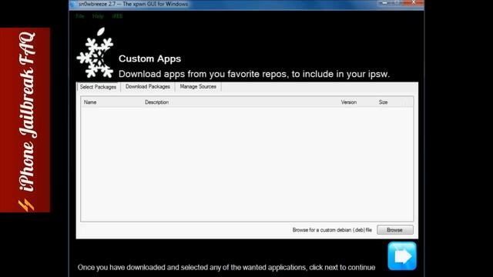Open the iREB menu
493x277 pixels.
coord(117,16)
